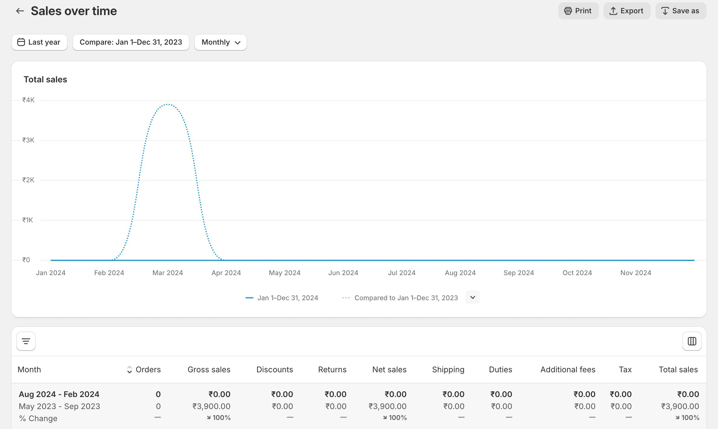Viewport: 718px width, 429px height.
Task: Click the Print button
Action: point(578,11)
